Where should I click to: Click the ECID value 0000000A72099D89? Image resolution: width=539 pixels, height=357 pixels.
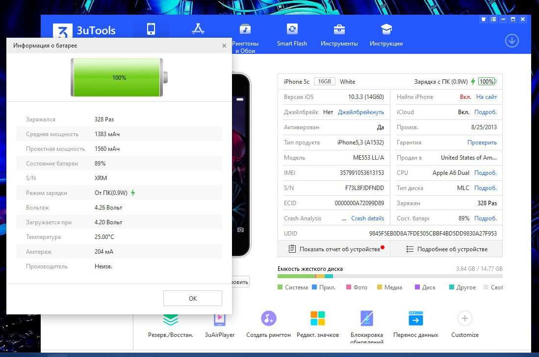[359, 203]
